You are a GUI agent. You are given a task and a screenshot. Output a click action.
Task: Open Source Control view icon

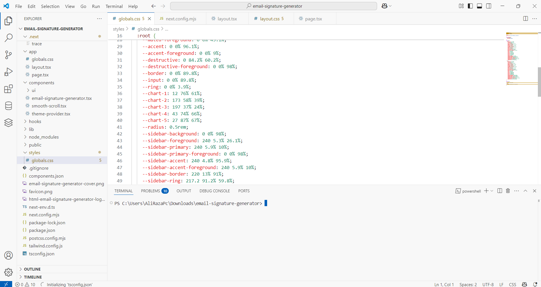coord(8,55)
